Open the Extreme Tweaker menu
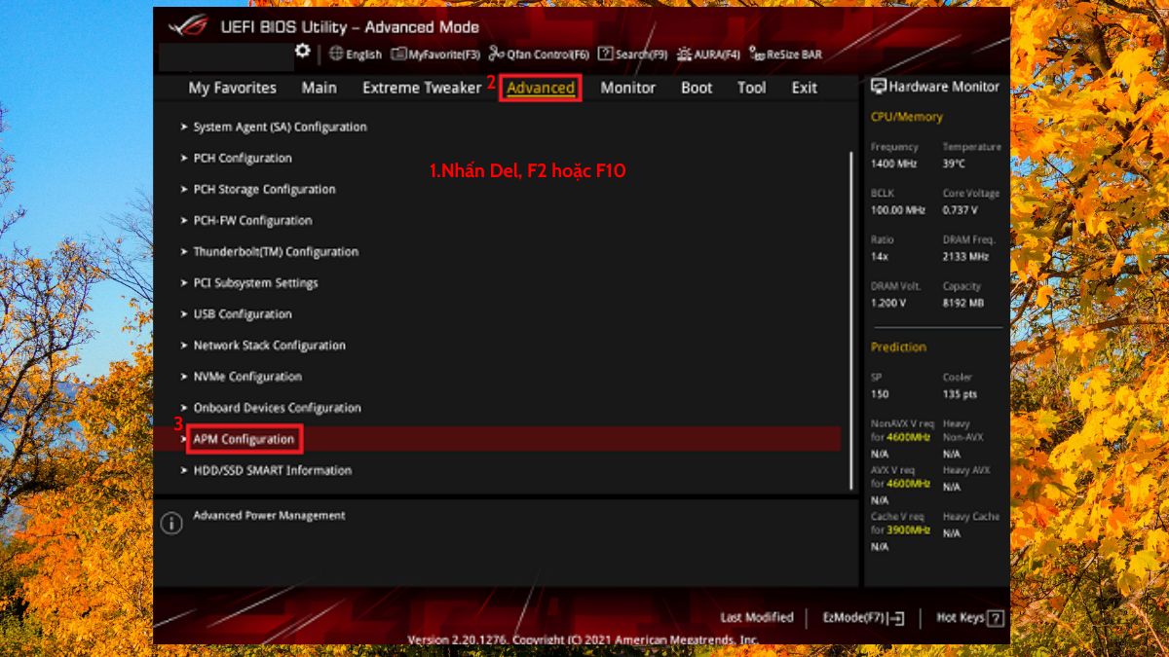The height and width of the screenshot is (657, 1169). click(421, 88)
